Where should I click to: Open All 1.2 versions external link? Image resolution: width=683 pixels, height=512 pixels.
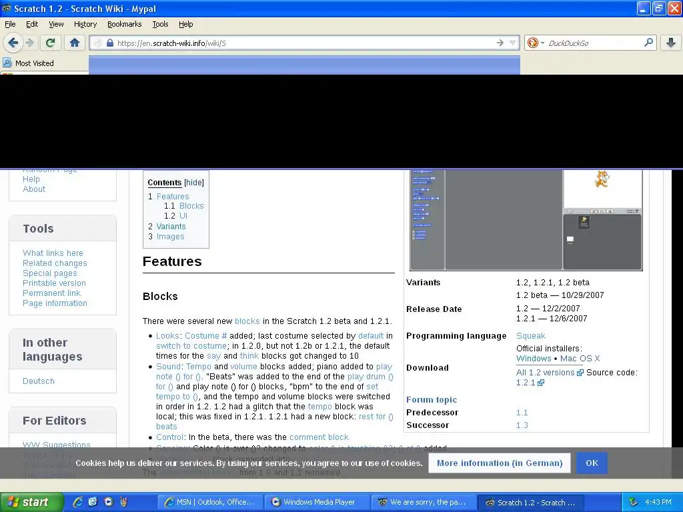(550, 373)
